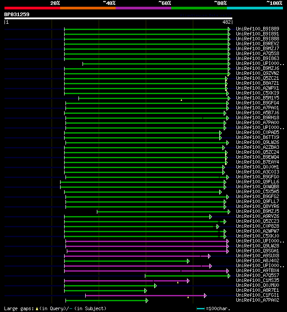The image size is (287, 312).
Task: Select hit UniRef100_Q8VYR6
Action: pos(257,206)
